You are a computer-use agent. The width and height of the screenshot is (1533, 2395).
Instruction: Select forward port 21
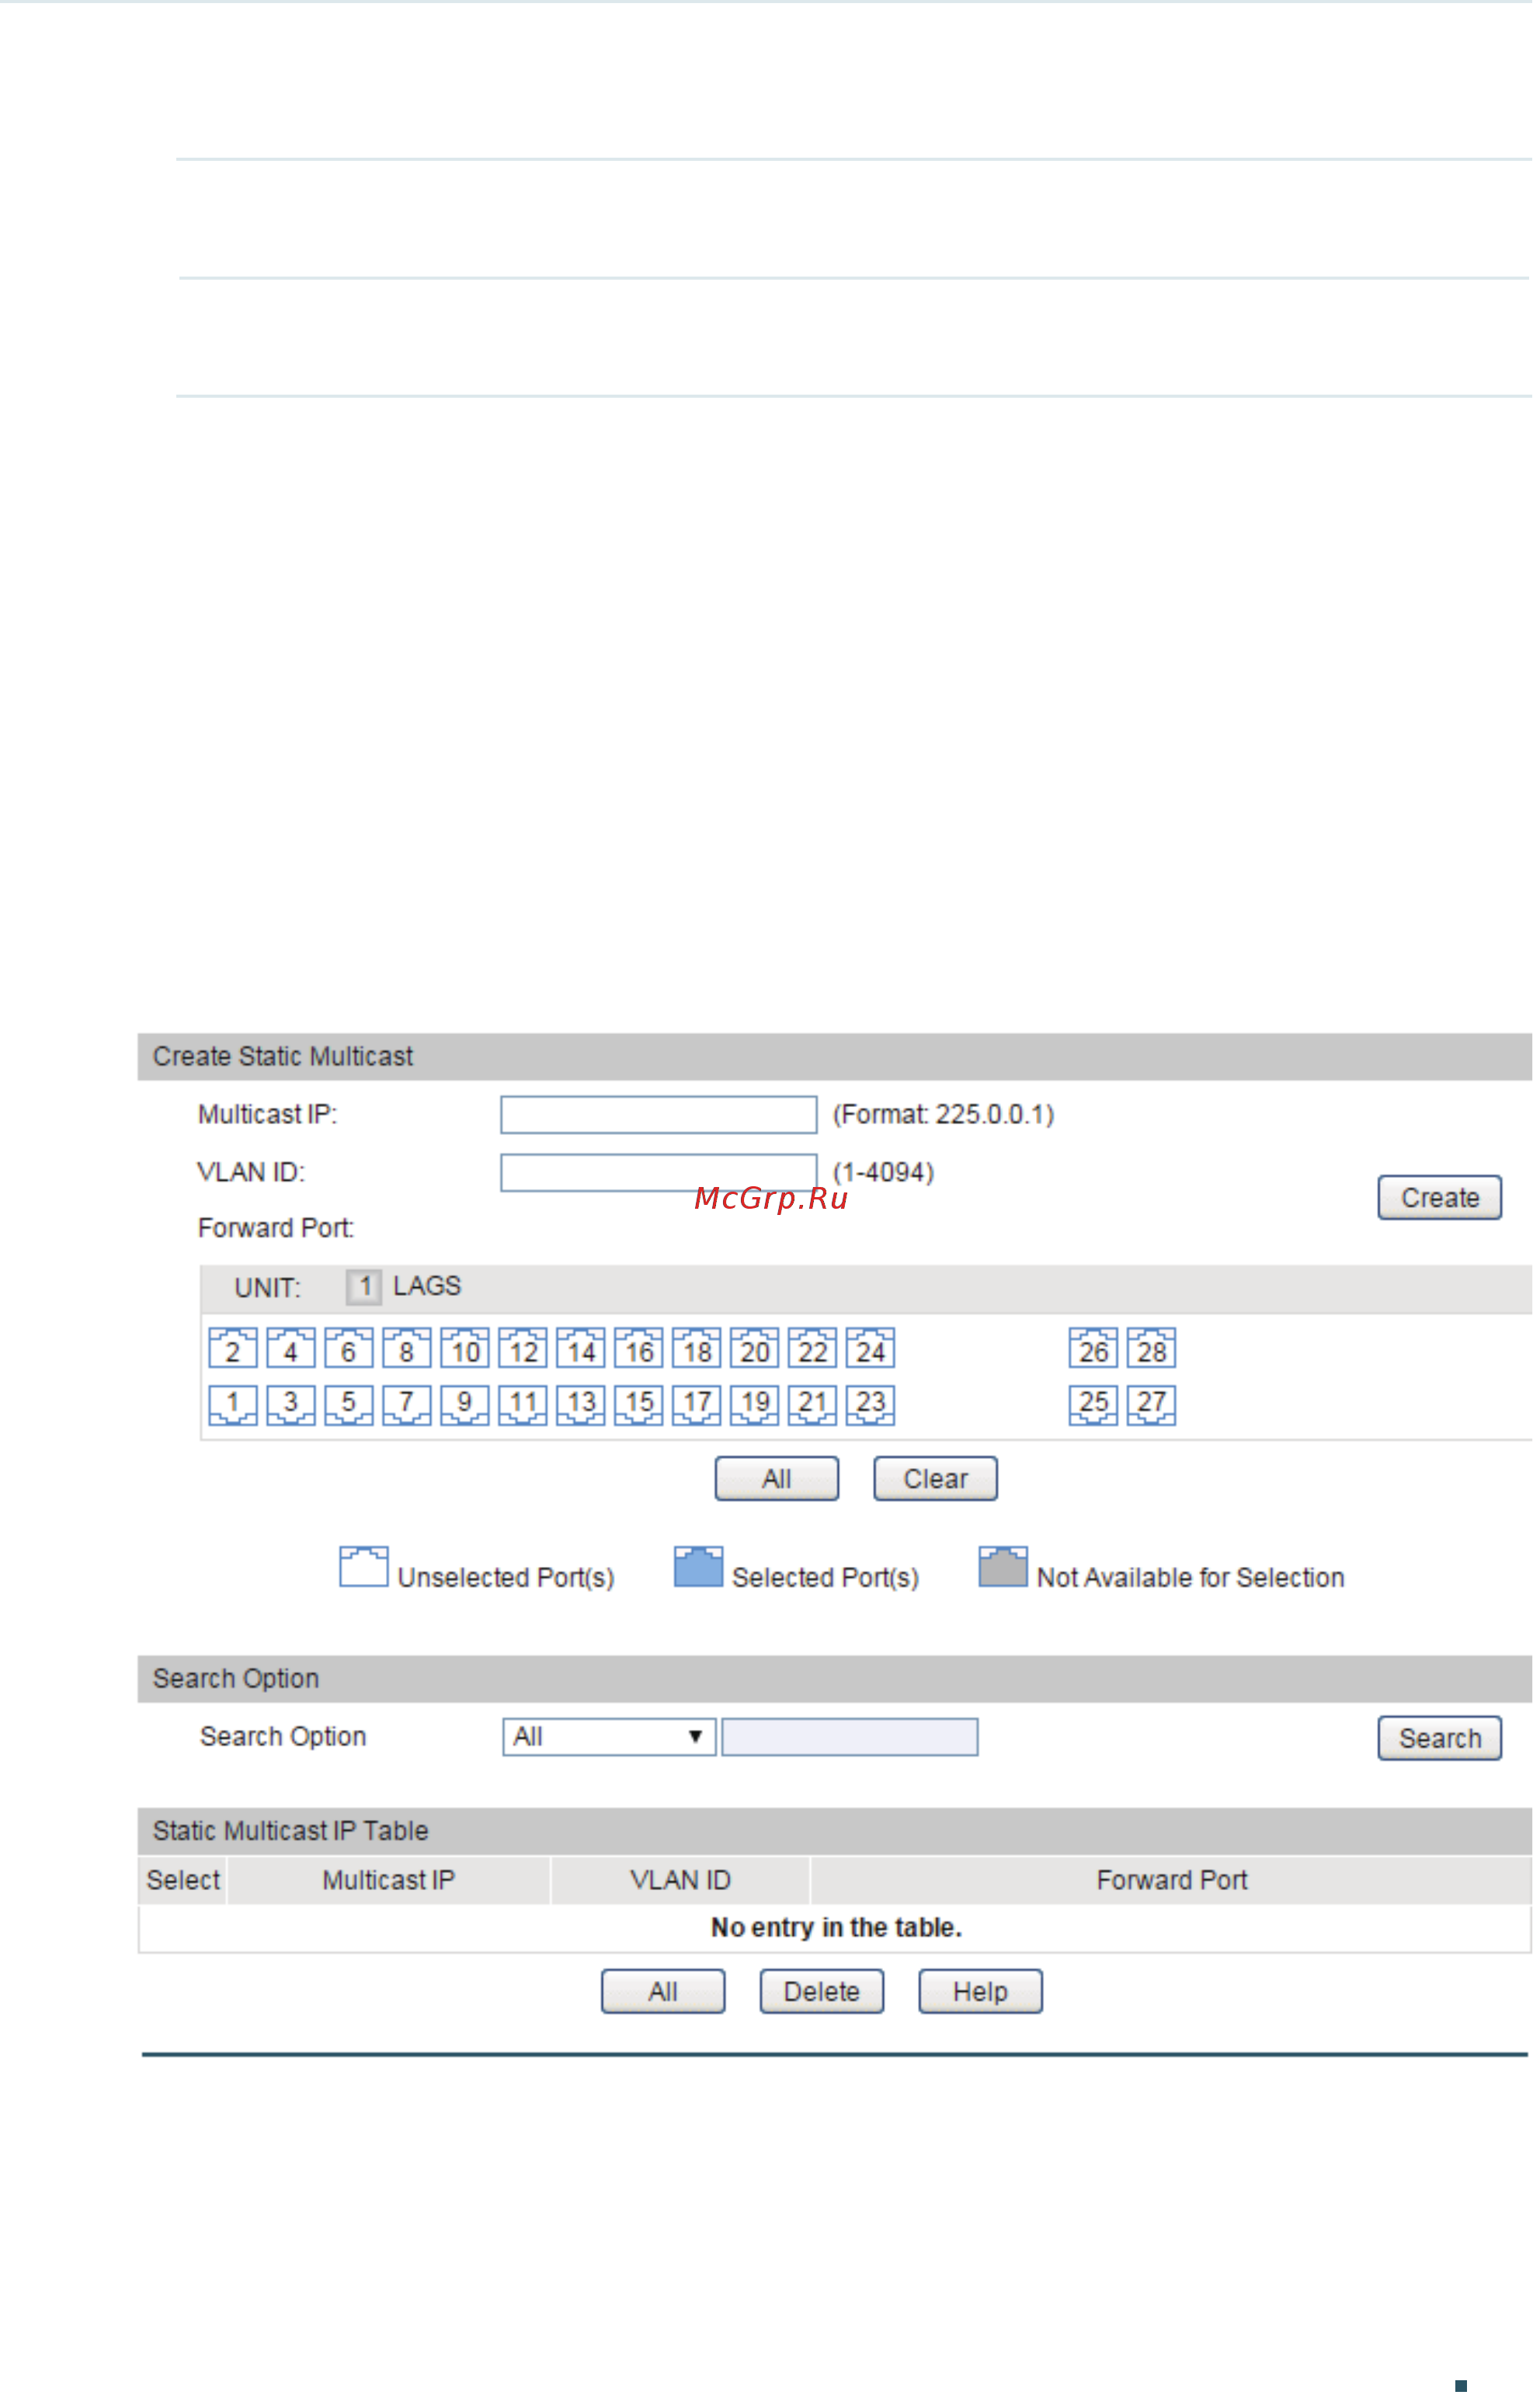point(812,1405)
